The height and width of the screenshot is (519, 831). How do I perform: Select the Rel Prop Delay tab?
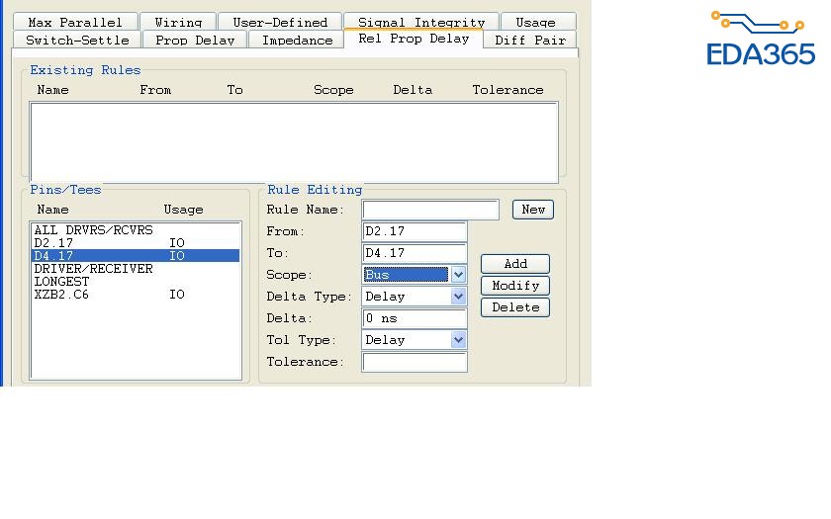point(414,39)
